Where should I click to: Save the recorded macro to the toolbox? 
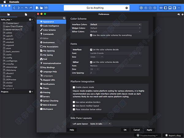pyautogui.click(x=155, y=8)
